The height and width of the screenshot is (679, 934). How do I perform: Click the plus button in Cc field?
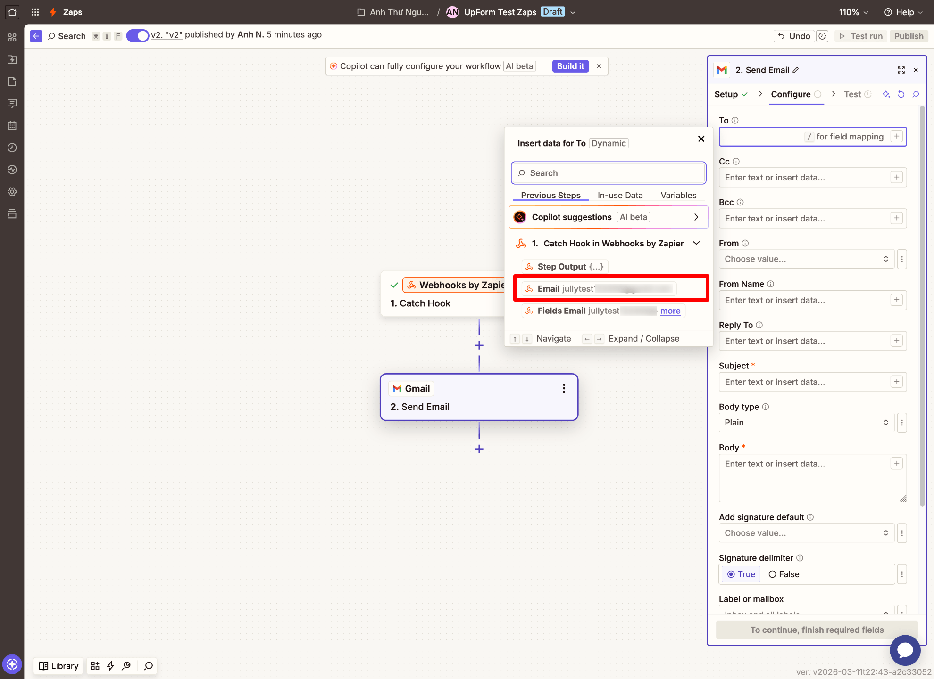coord(897,177)
